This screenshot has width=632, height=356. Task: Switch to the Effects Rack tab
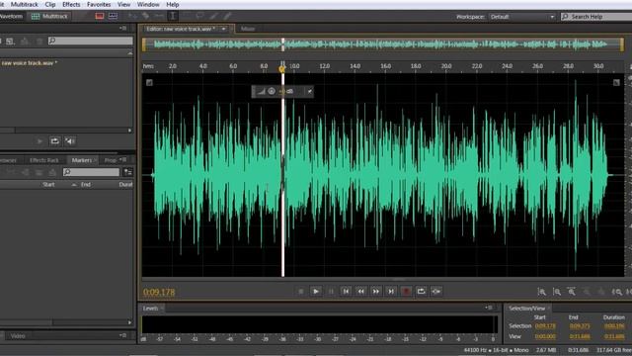43,160
